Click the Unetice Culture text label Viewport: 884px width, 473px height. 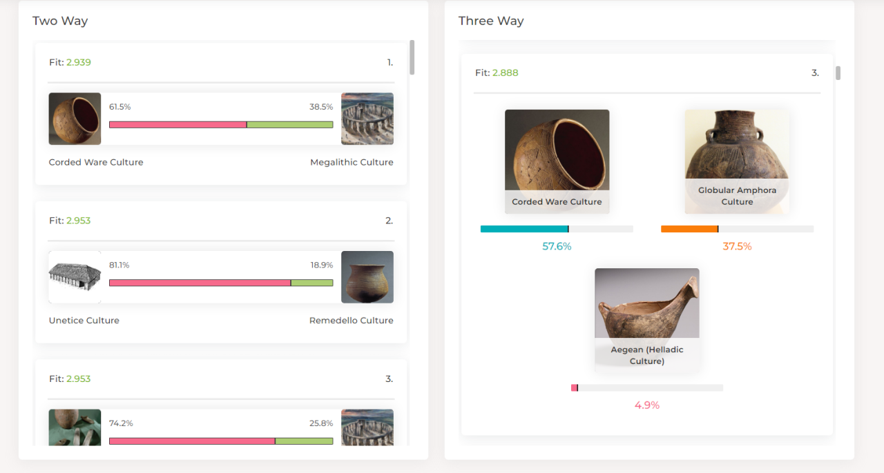[x=84, y=321]
